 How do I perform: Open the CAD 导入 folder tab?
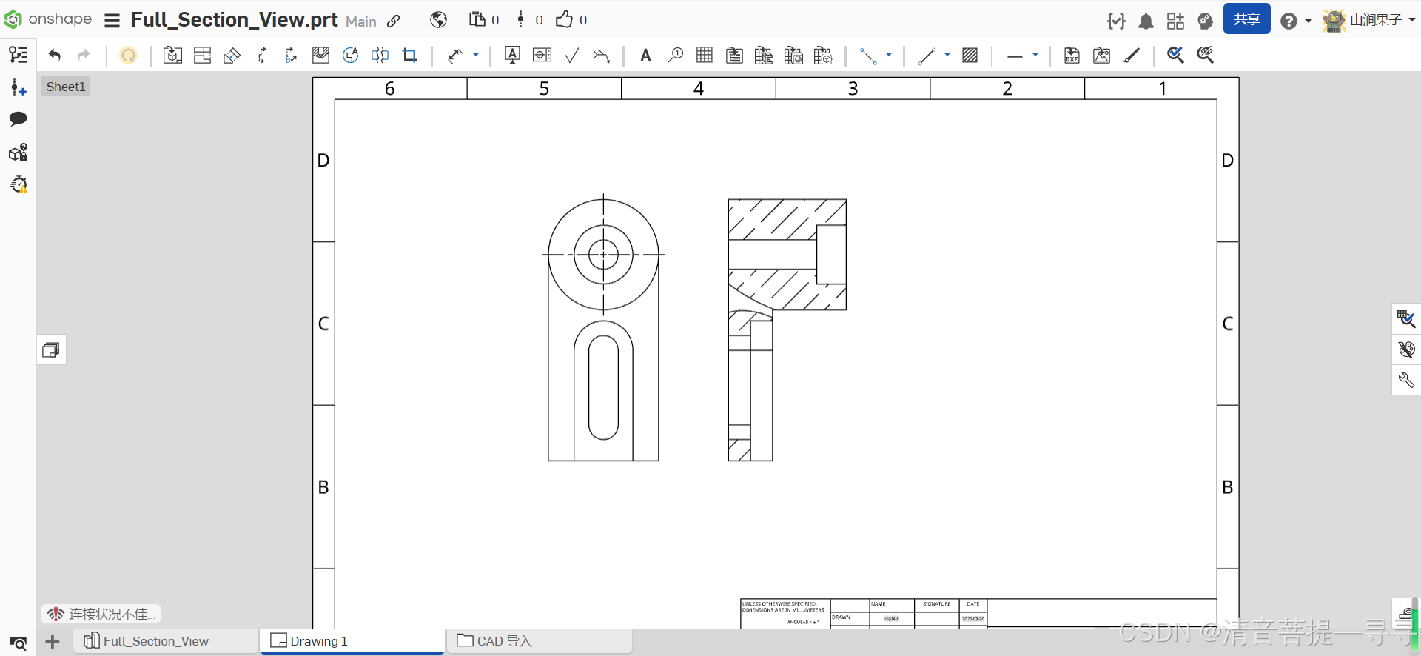click(x=539, y=640)
